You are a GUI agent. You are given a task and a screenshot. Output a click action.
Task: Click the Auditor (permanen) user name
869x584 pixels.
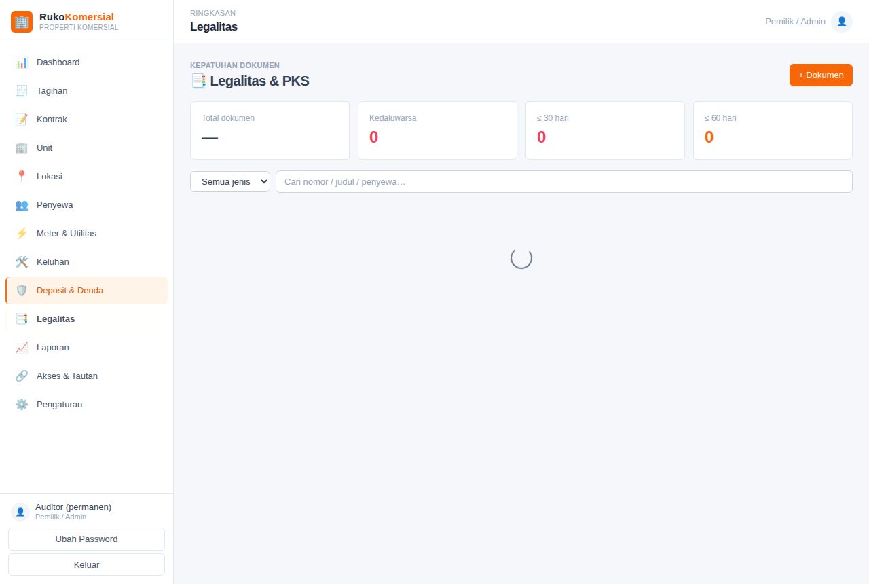coord(73,507)
